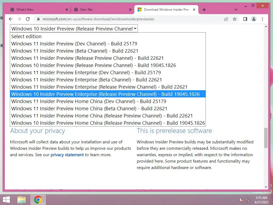Viewport: 273px width, 205px height.
Task: Click the muted volume tray icon
Action: click(241, 200)
